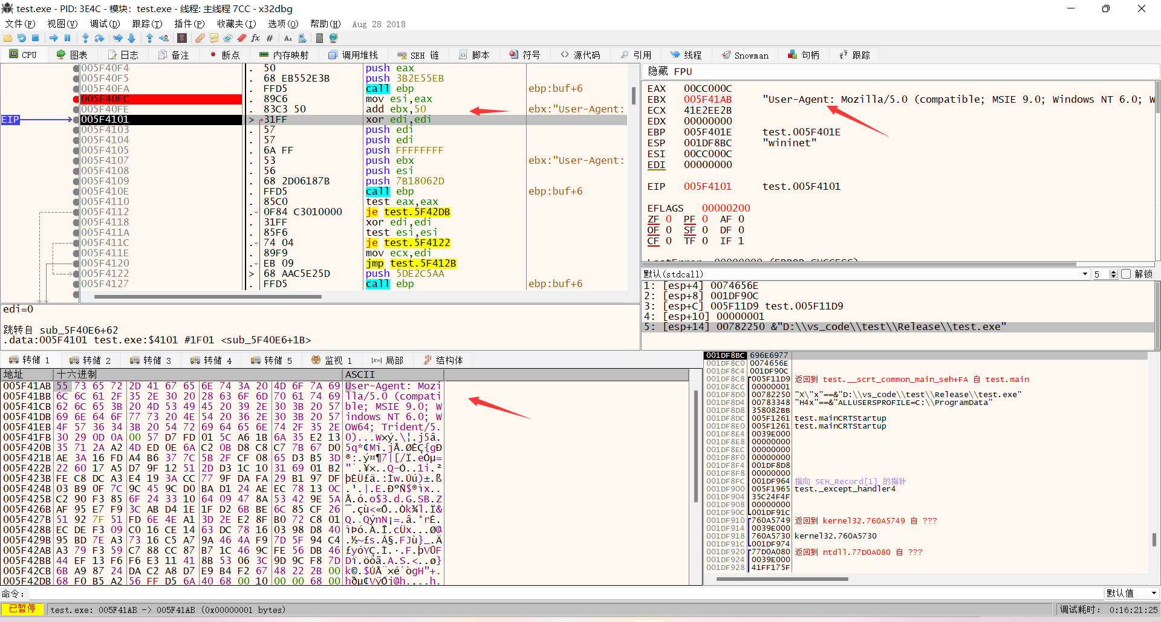Switch to the 转储 2 dump tab
This screenshot has height=622, width=1161.
[89, 360]
